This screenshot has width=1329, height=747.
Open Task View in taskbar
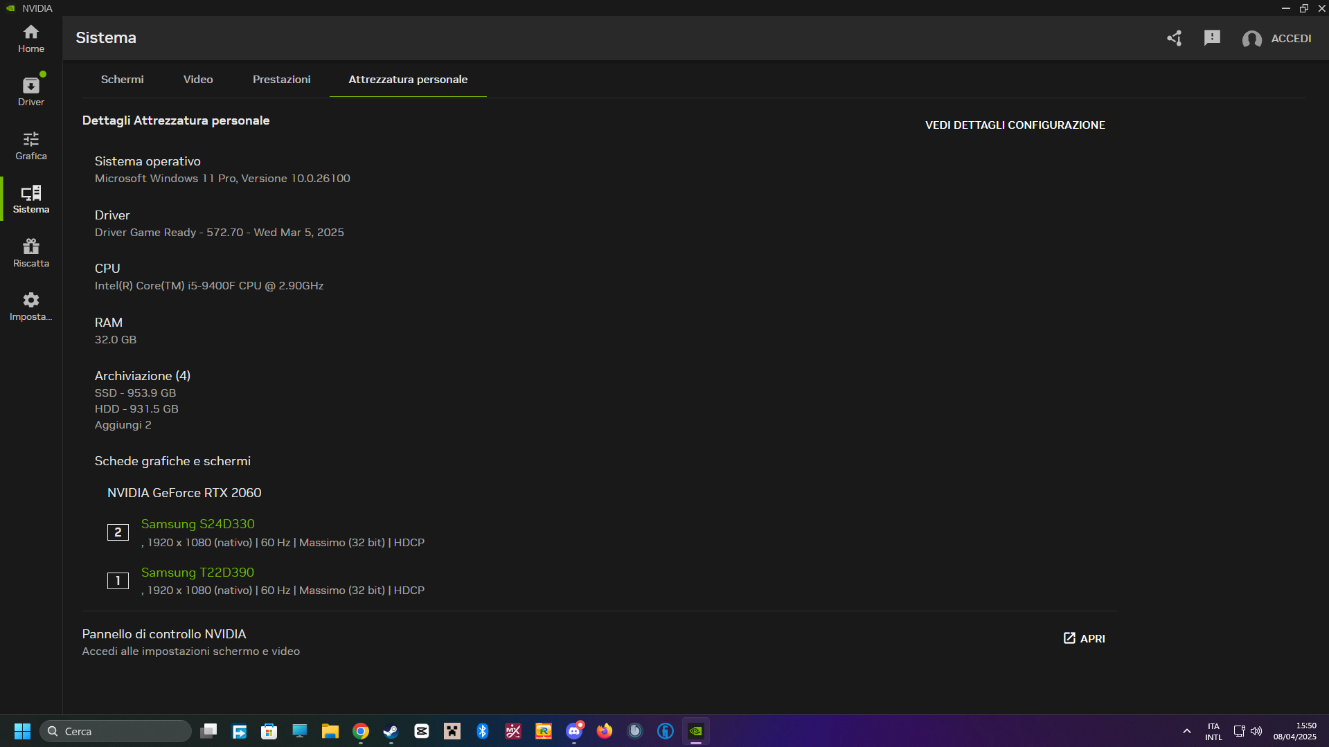click(208, 731)
